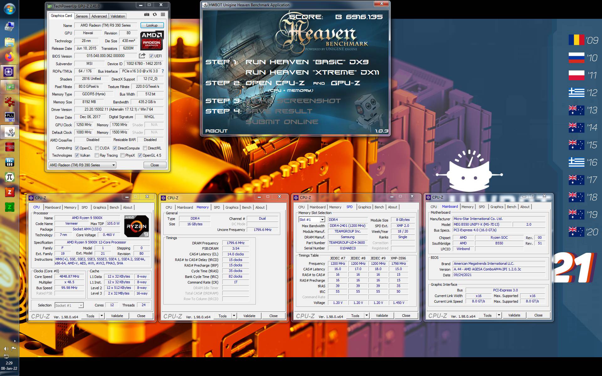The width and height of the screenshot is (602, 376).
Task: Export BIOS using share arrow icon
Action: click(142, 56)
